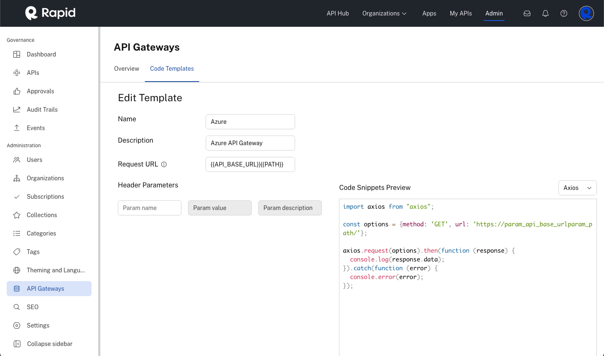Click the Approvals thumbs-up icon
The image size is (604, 356).
(x=17, y=91)
